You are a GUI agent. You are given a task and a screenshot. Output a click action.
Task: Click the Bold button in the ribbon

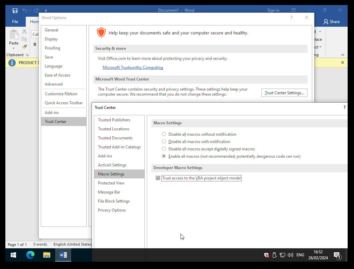(x=35, y=44)
